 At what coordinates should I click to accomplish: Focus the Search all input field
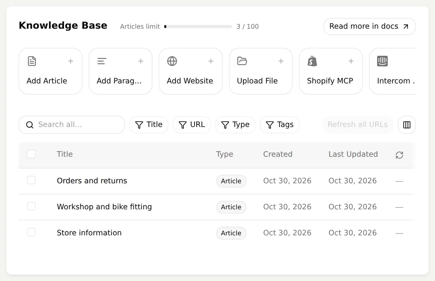coord(72,125)
